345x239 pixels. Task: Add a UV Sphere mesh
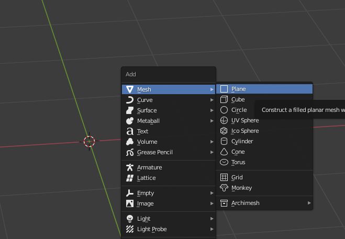(x=264, y=120)
